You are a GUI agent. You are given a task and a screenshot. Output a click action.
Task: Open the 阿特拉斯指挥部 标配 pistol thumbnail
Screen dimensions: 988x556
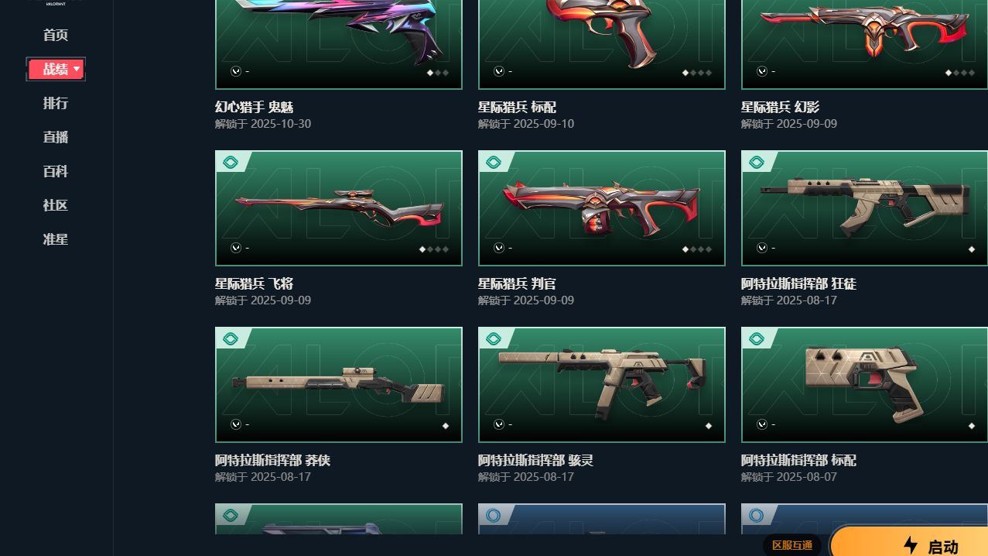864,384
